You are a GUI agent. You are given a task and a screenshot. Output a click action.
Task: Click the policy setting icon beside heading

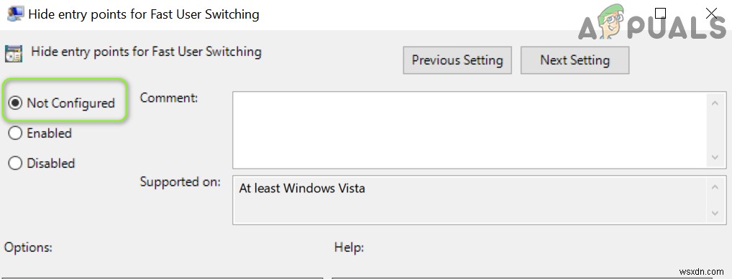pyautogui.click(x=14, y=54)
